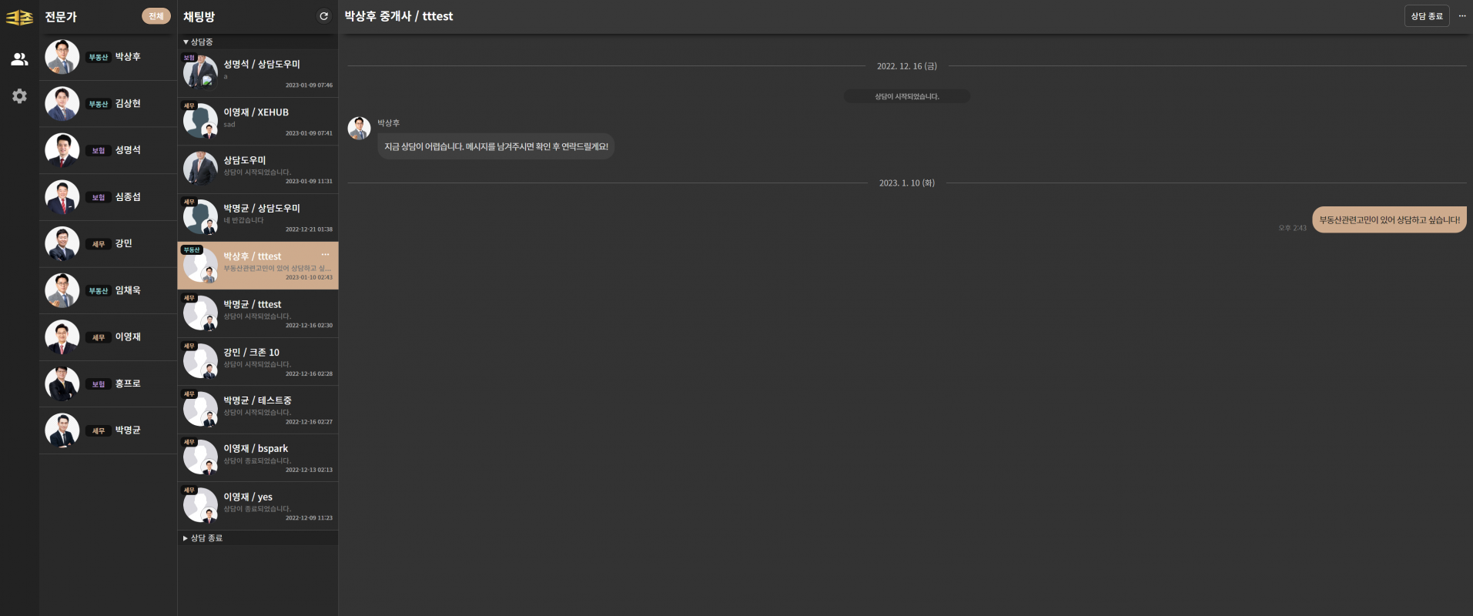Open 이영재 / bspark chat room

(x=258, y=457)
